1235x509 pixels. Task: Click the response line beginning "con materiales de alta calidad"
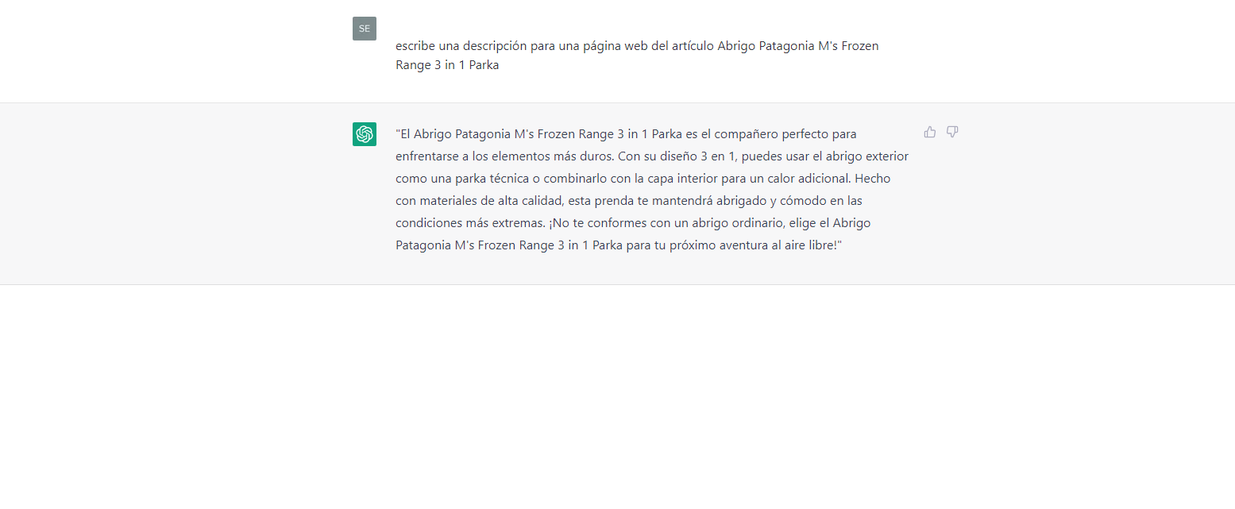(629, 200)
